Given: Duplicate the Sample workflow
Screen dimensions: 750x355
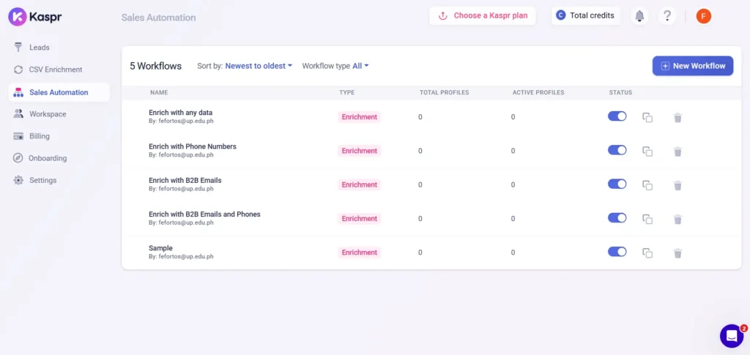Looking at the screenshot, I should (647, 253).
